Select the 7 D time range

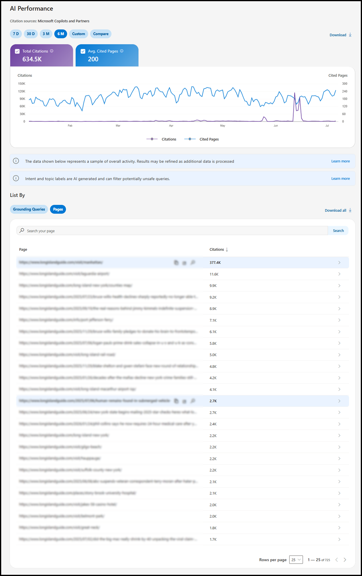tap(16, 34)
